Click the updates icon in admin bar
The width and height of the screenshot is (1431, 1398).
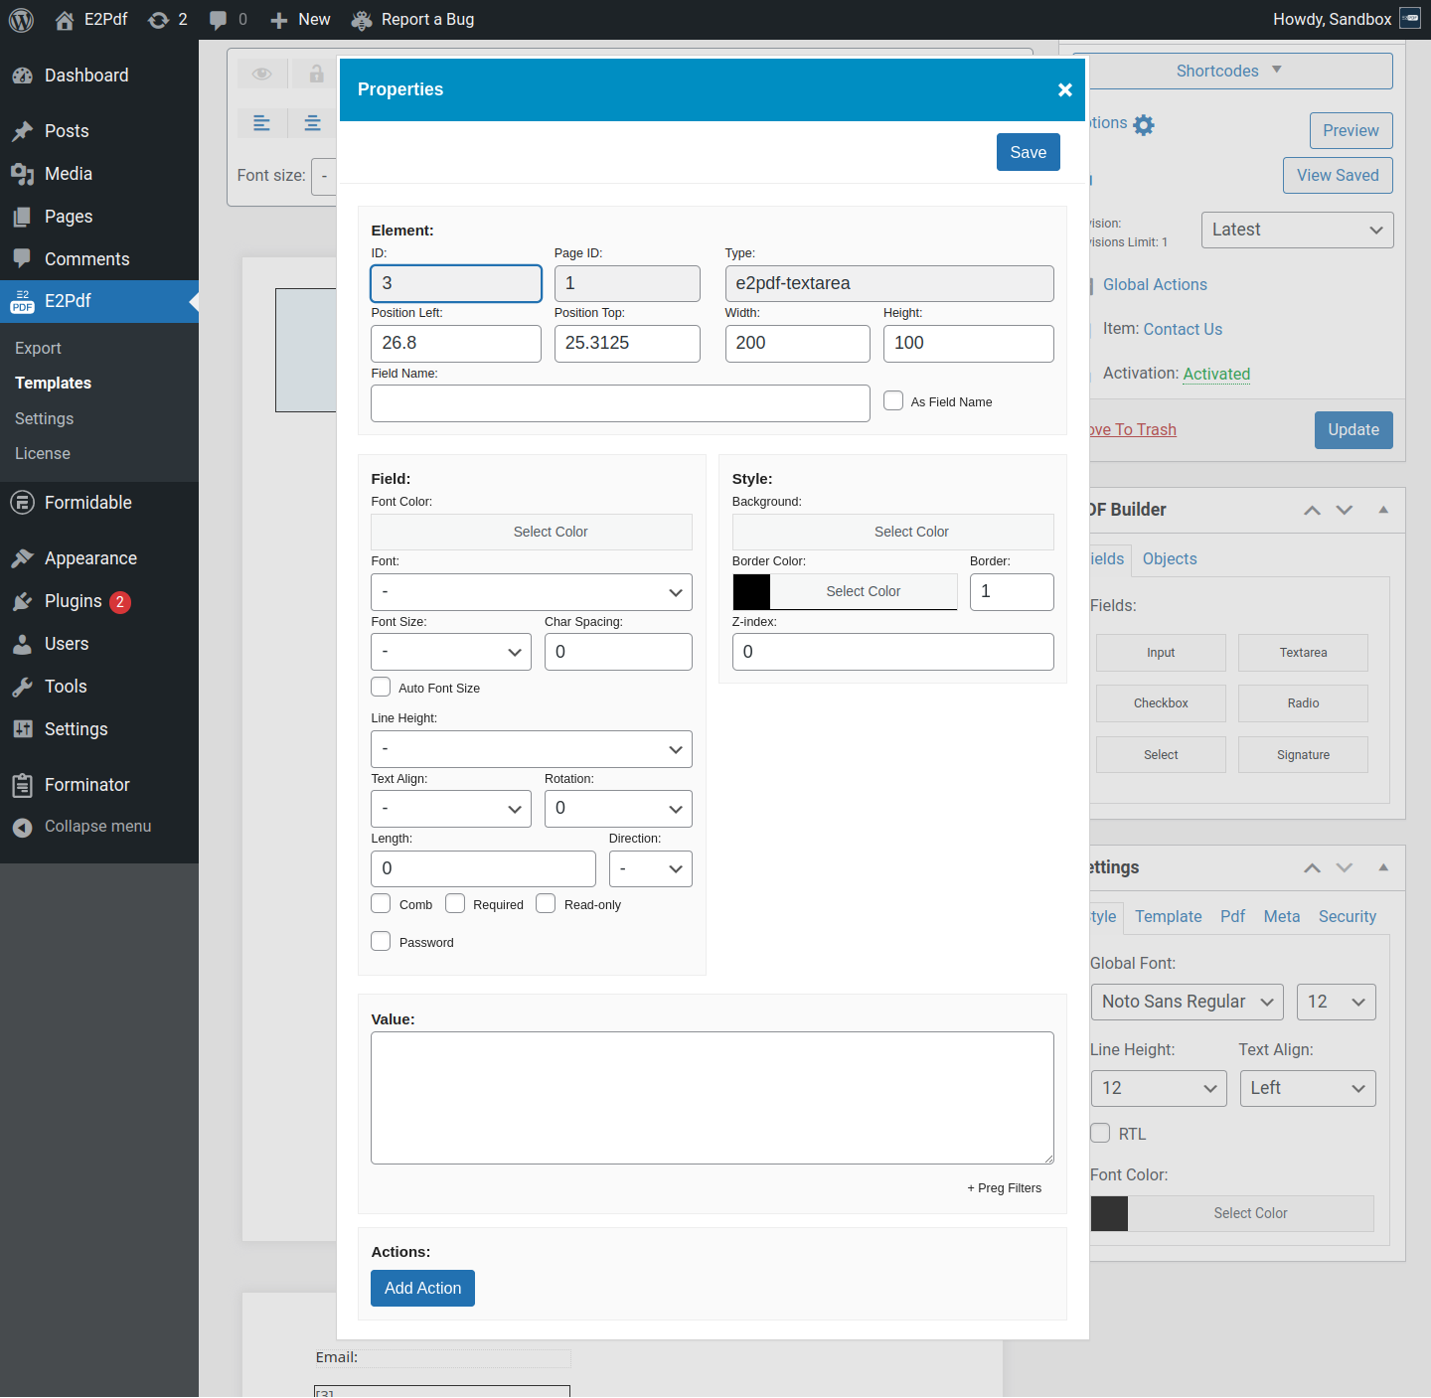pyautogui.click(x=158, y=20)
